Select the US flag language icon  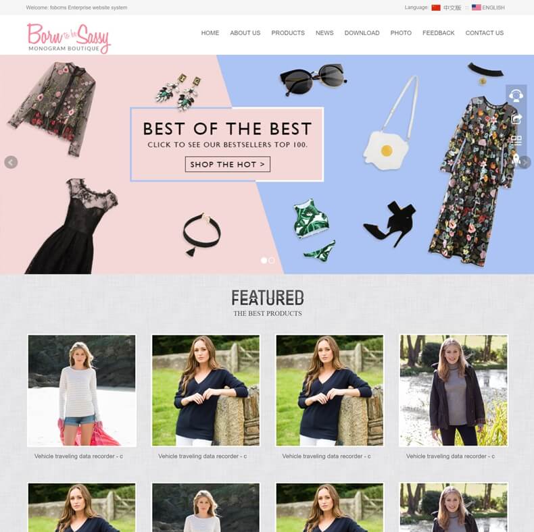pyautogui.click(x=476, y=7)
